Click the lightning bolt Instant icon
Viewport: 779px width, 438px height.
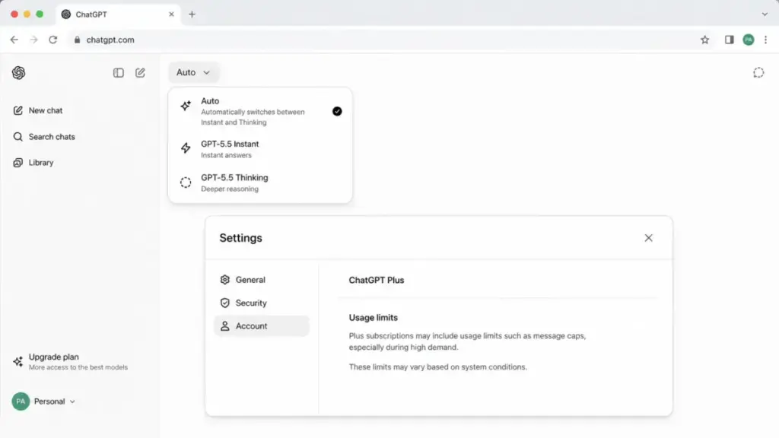point(186,148)
